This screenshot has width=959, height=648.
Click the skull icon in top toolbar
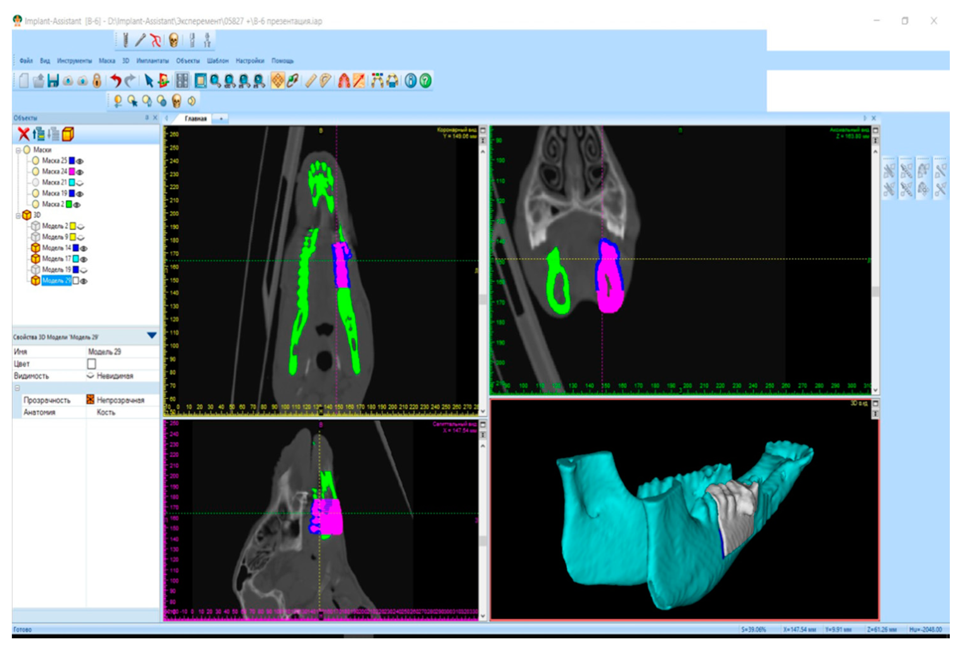click(x=174, y=41)
